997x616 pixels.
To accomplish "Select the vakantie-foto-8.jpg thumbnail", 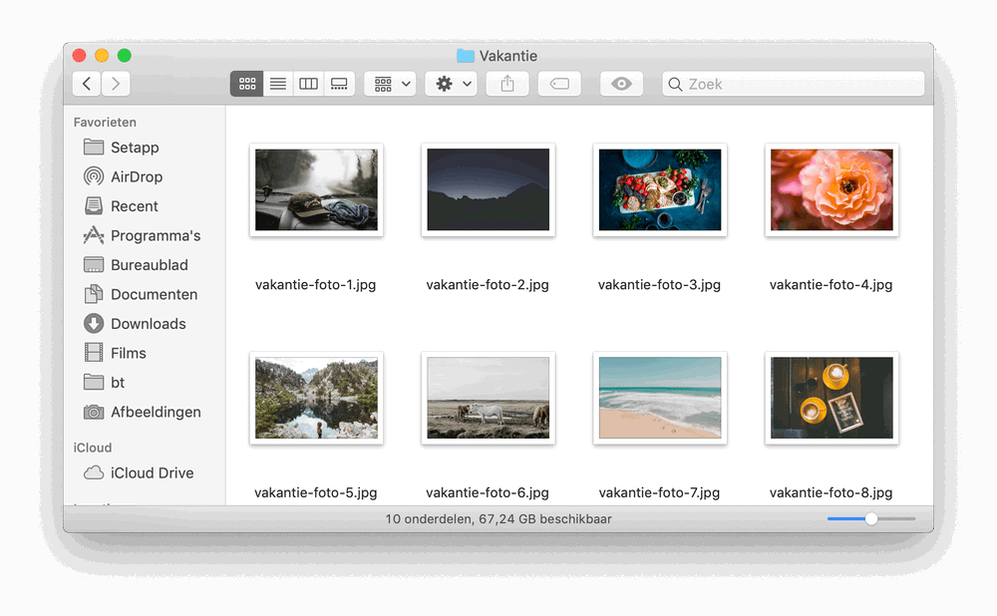I will 831,398.
